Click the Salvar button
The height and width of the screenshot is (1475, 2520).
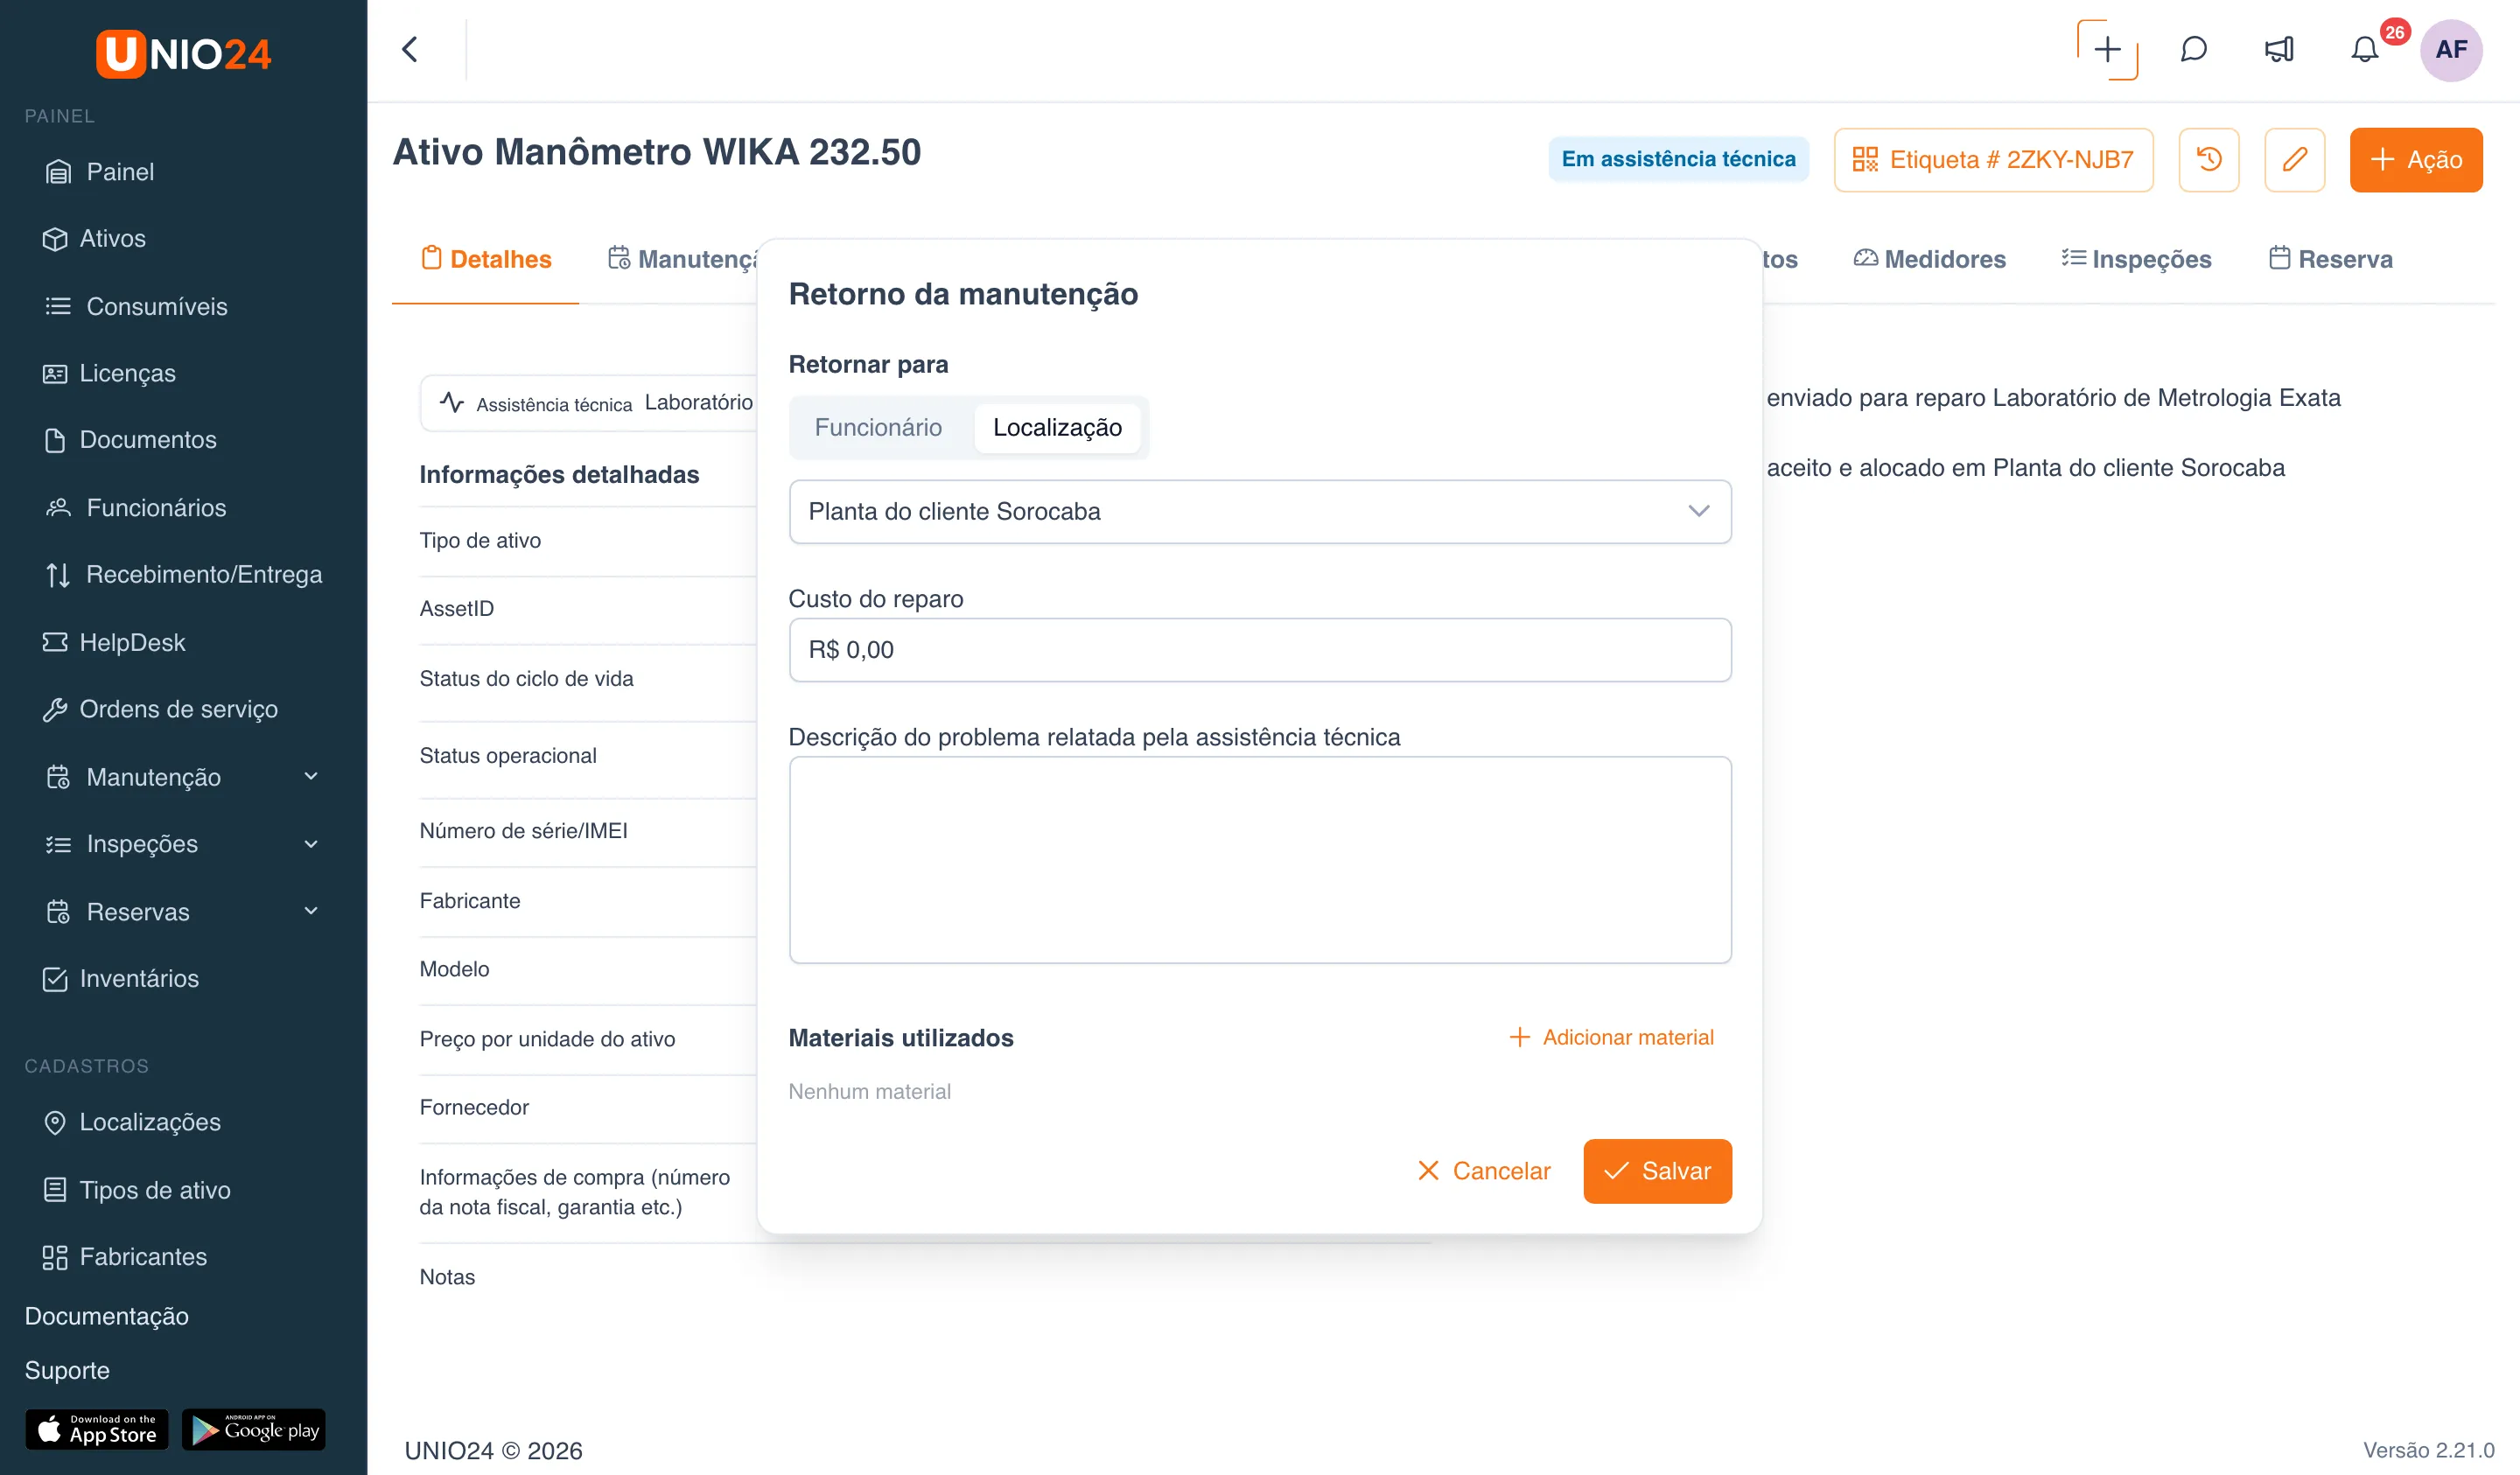(1657, 1171)
